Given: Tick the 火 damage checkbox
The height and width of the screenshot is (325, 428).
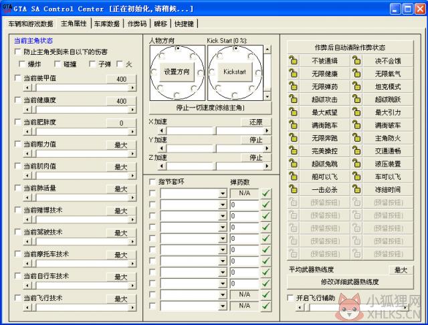Looking at the screenshot, I should click(x=120, y=64).
